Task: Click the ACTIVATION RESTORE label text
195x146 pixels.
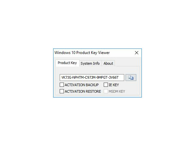Action: click(x=83, y=91)
